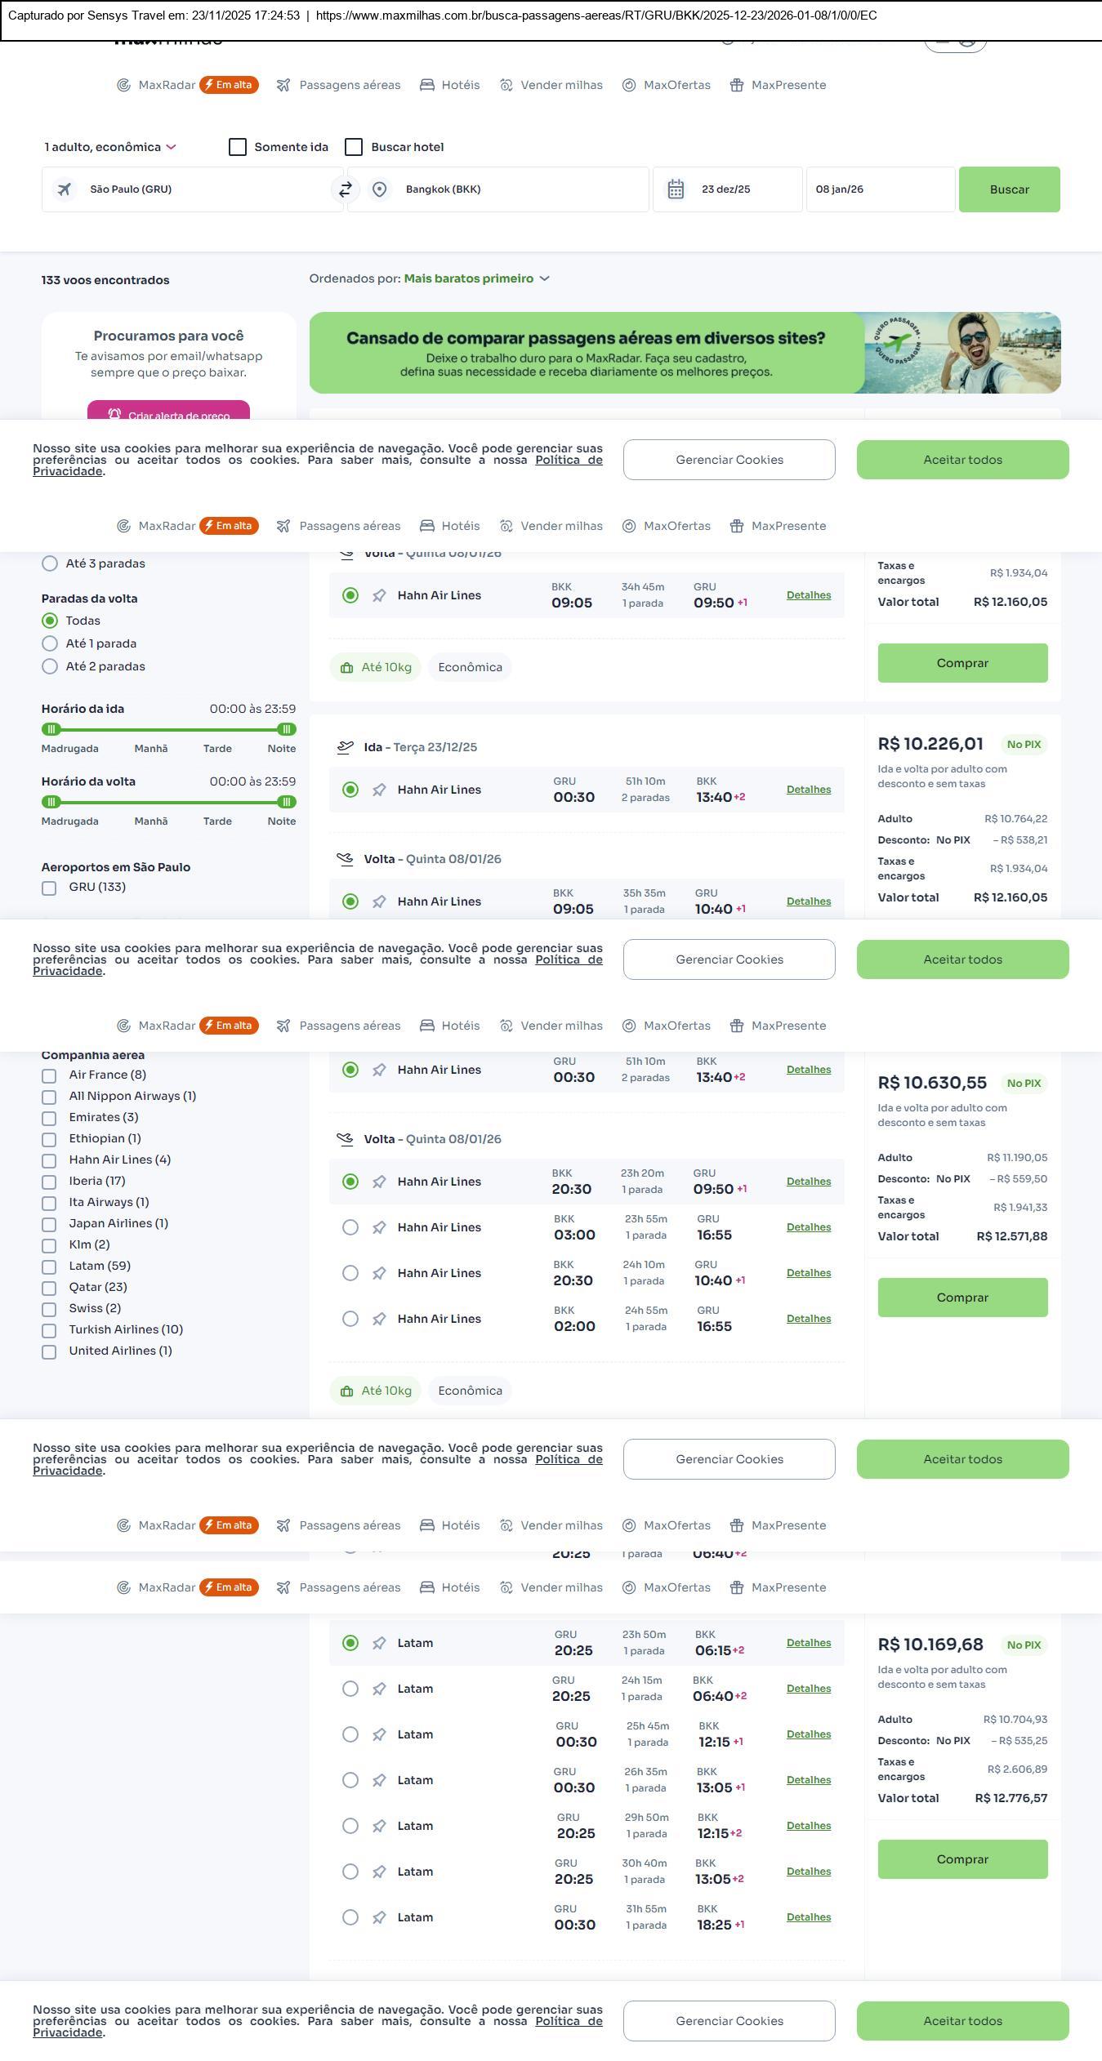
Task: Pin the Hahn Air Lines 34h 45m return flight
Action: point(379,596)
